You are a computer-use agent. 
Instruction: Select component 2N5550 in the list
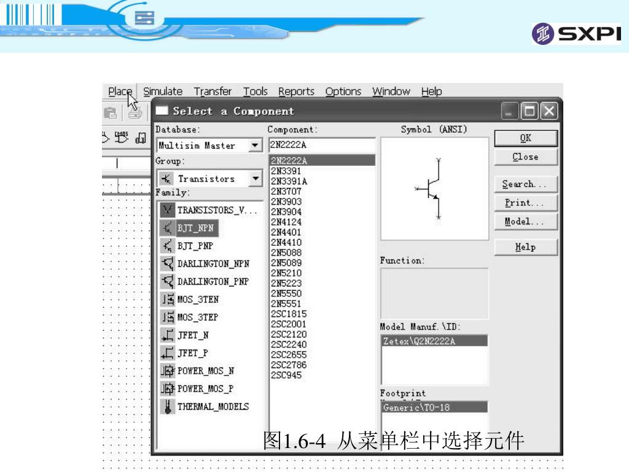coord(286,293)
